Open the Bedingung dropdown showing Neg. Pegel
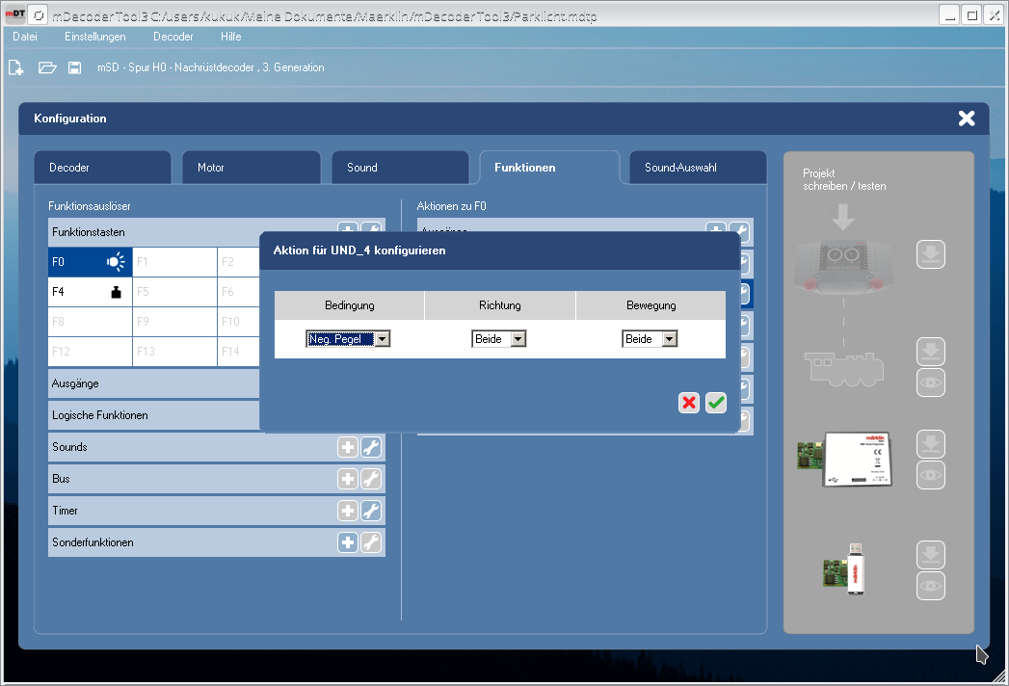The height and width of the screenshot is (686, 1009). [x=348, y=339]
